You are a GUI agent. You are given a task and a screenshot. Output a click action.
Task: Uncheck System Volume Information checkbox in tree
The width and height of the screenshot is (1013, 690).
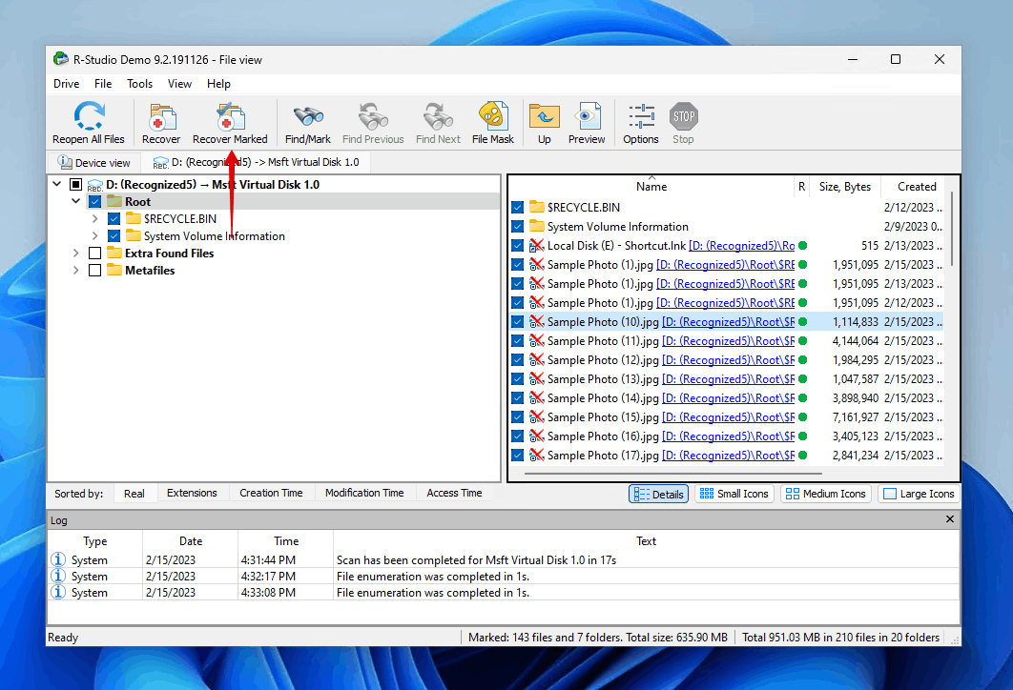pos(114,235)
